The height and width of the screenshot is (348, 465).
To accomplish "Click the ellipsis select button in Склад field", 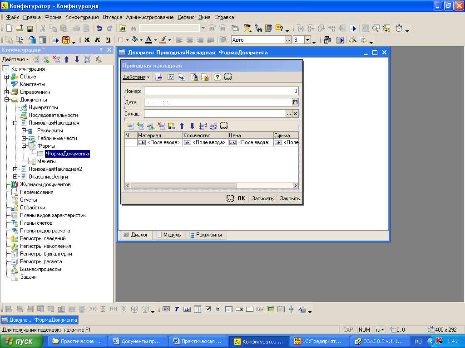I will (289, 114).
